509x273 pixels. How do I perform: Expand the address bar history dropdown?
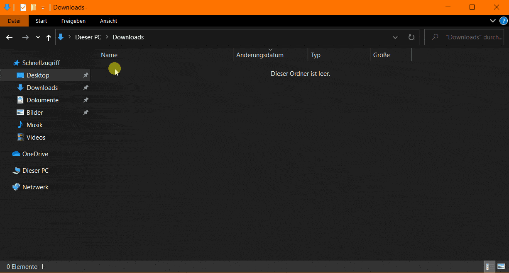395,37
